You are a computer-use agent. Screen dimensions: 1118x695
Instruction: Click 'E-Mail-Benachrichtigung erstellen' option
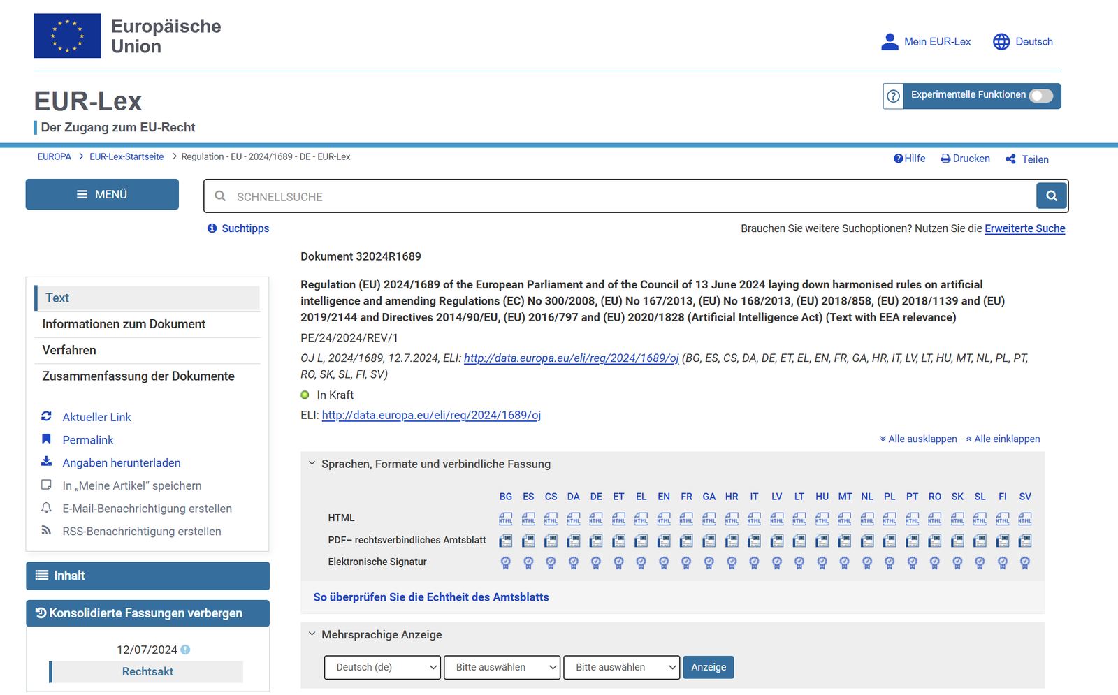147,509
